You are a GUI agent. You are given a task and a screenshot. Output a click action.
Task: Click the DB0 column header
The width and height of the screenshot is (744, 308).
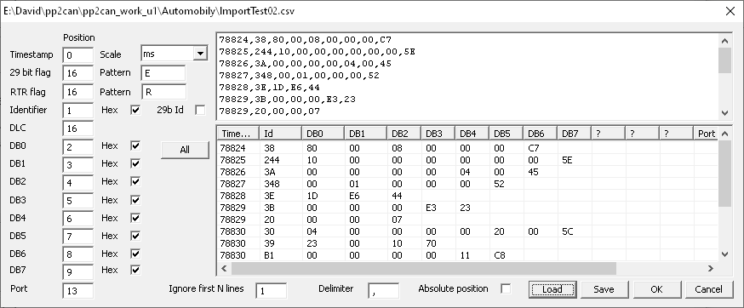pyautogui.click(x=323, y=134)
